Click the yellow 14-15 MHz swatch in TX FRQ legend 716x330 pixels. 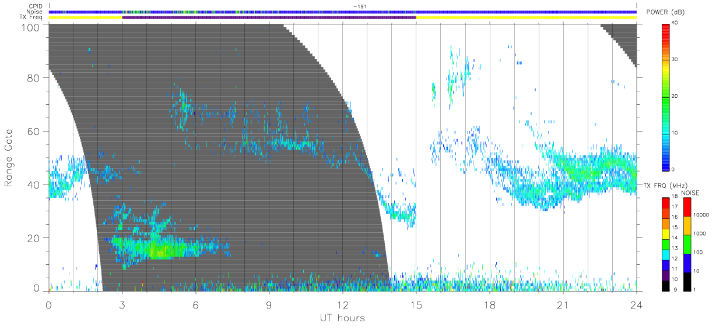[x=665, y=233]
